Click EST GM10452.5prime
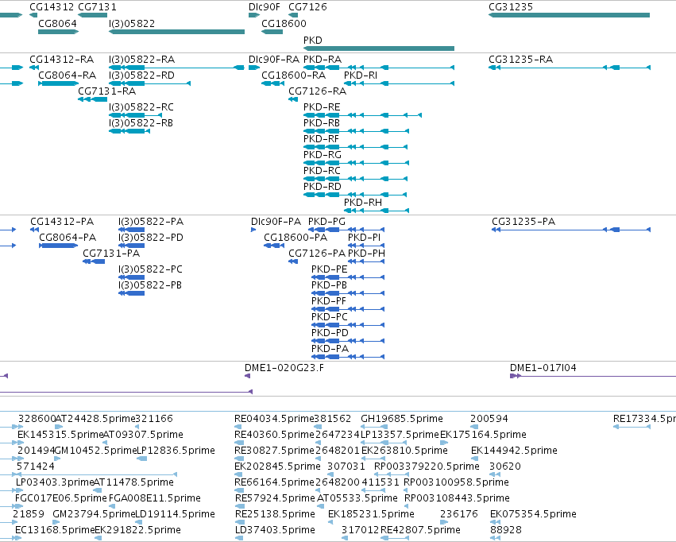The width and height of the screenshot is (676, 542). [x=95, y=451]
